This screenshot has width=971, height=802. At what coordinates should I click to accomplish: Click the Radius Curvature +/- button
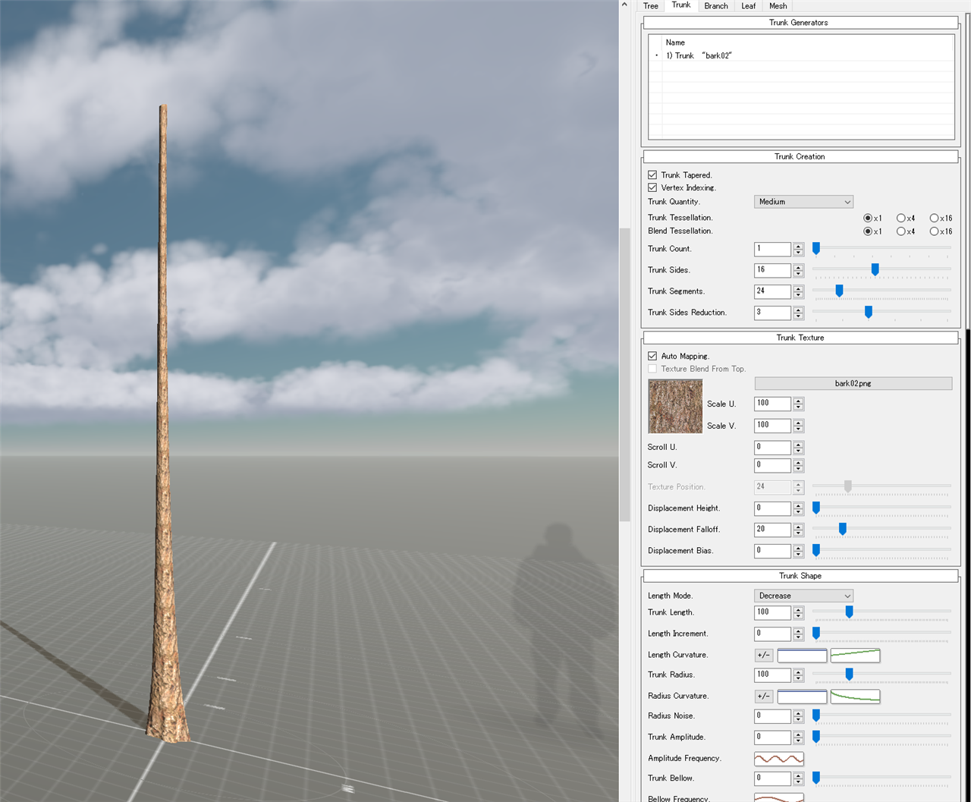click(764, 696)
